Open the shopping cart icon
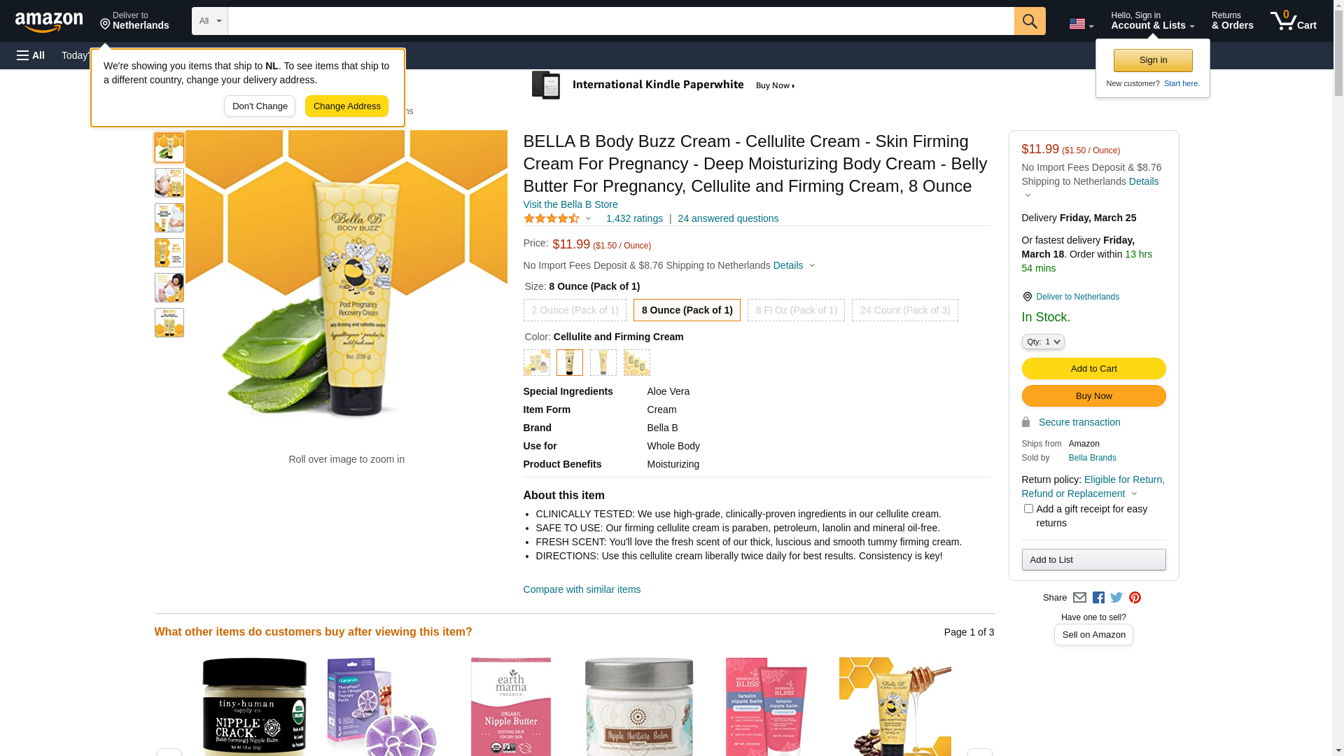 [x=1294, y=21]
